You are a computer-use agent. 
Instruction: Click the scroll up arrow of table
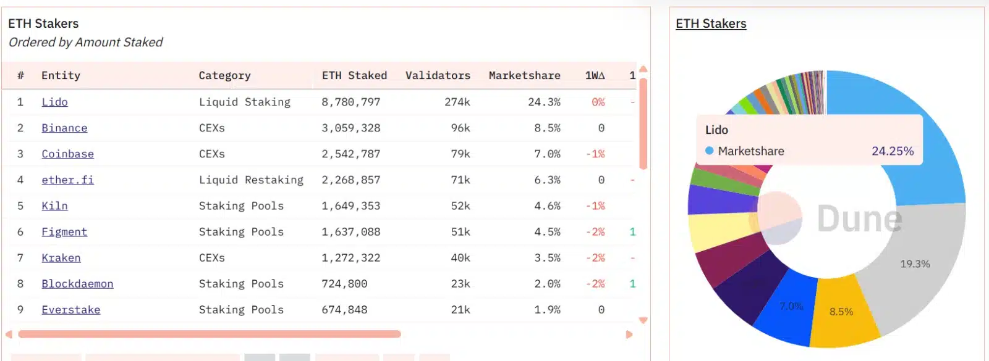pyautogui.click(x=643, y=69)
